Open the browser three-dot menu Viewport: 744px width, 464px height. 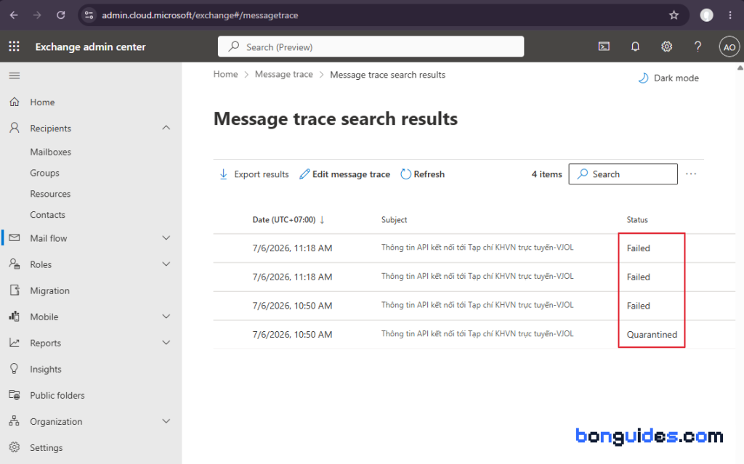[730, 15]
